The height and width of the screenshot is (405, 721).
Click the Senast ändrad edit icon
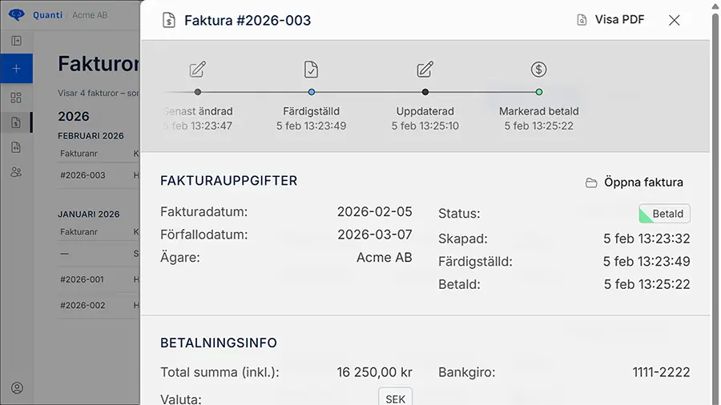tap(198, 70)
